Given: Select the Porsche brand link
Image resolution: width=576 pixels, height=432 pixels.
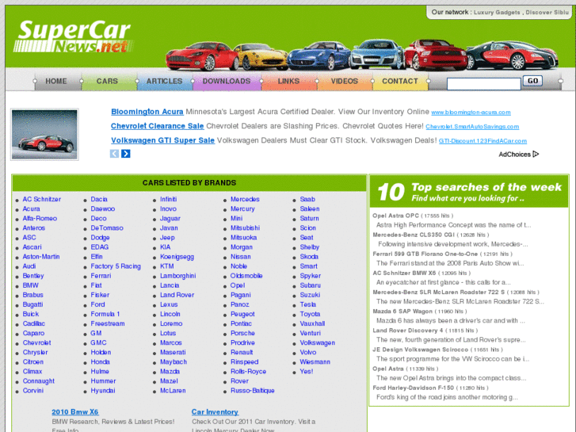Looking at the screenshot, I should (242, 333).
